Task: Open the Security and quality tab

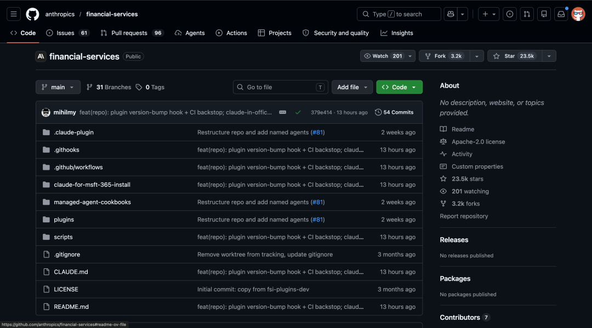Action: tap(335, 33)
